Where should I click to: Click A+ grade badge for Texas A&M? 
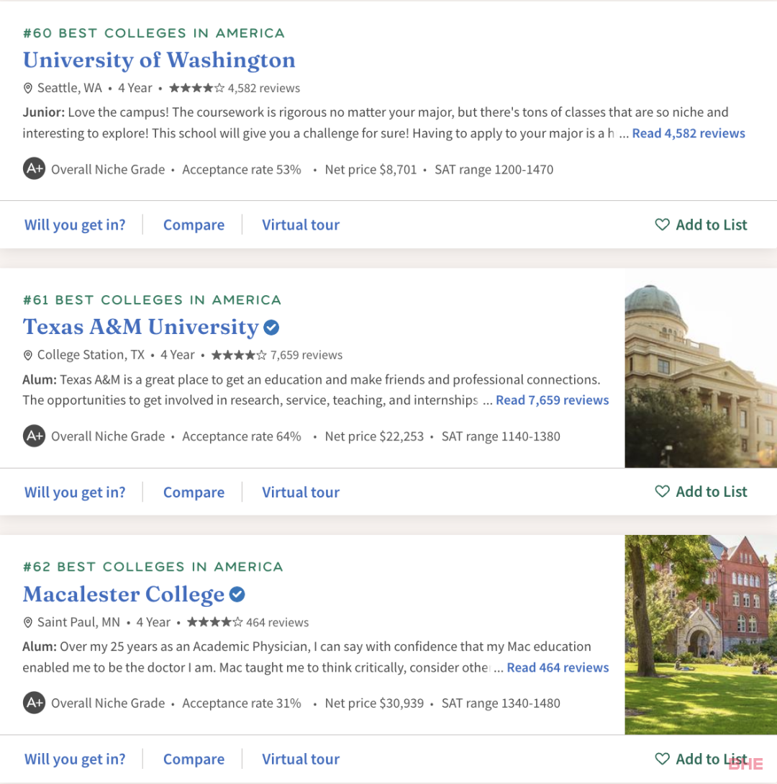(x=34, y=436)
